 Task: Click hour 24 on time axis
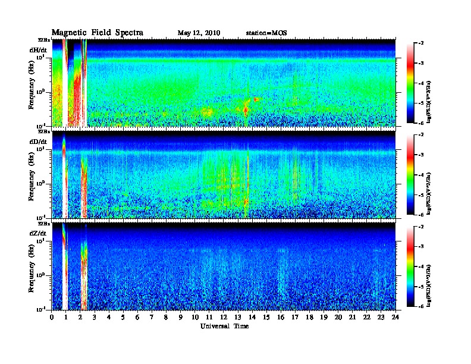point(395,317)
